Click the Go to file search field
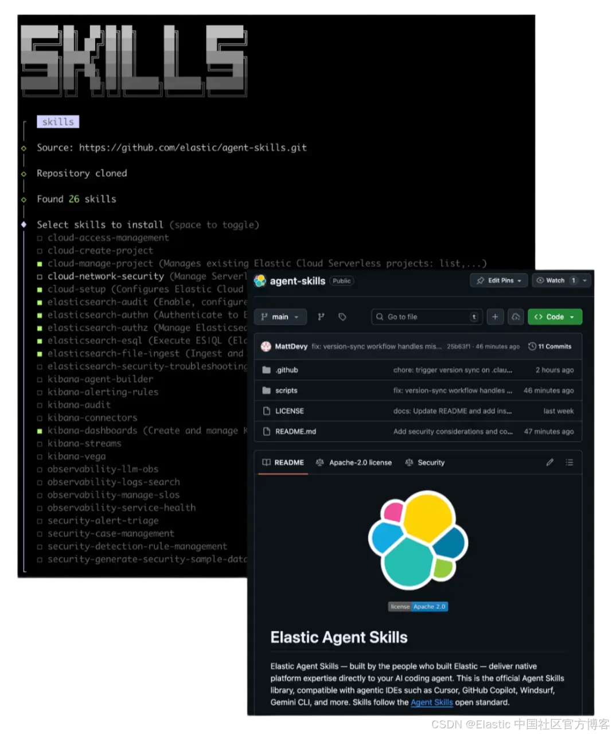The width and height of the screenshot is (612, 734). (426, 317)
